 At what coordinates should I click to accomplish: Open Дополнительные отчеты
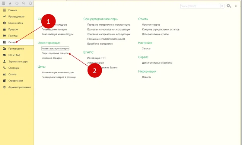[155, 34]
